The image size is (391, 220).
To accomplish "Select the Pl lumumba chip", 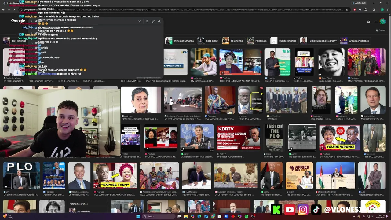I will click(x=233, y=41).
